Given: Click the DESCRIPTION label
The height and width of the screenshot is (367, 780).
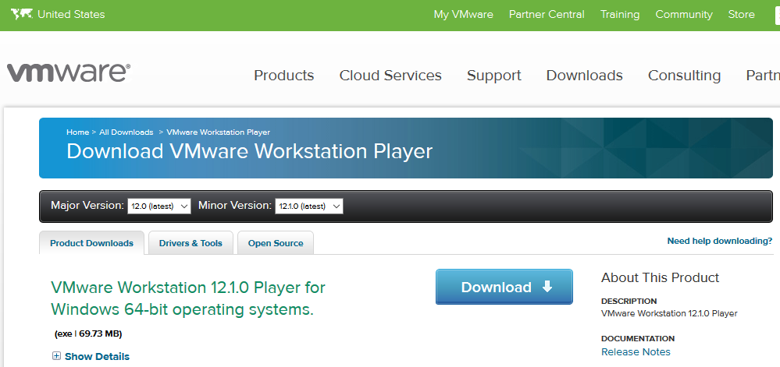Looking at the screenshot, I should (629, 301).
